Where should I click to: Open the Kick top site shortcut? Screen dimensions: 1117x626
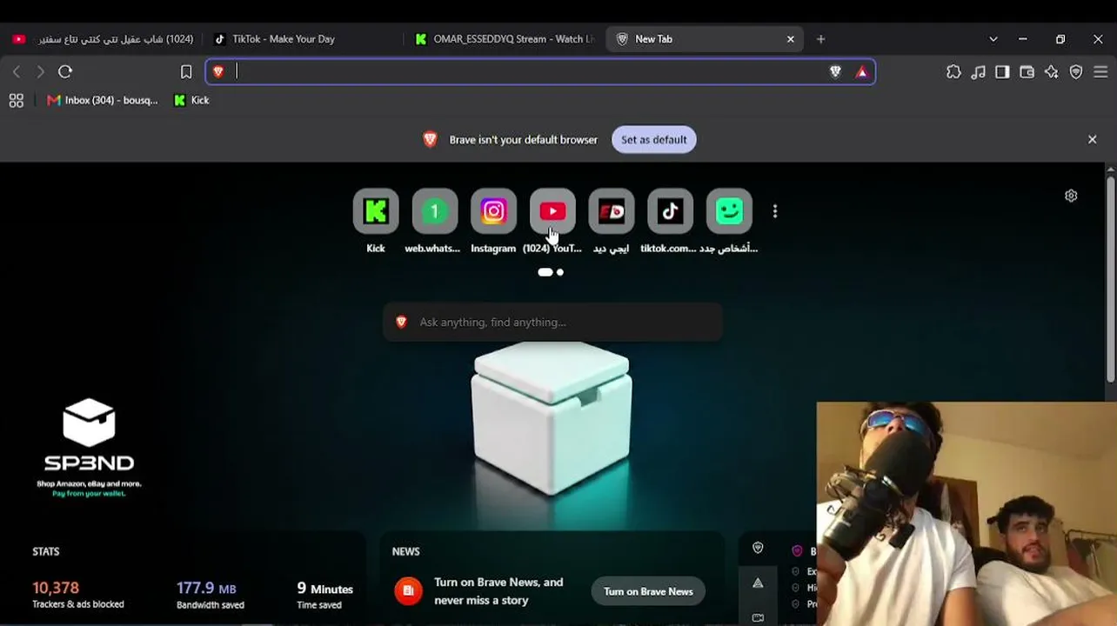[376, 211]
